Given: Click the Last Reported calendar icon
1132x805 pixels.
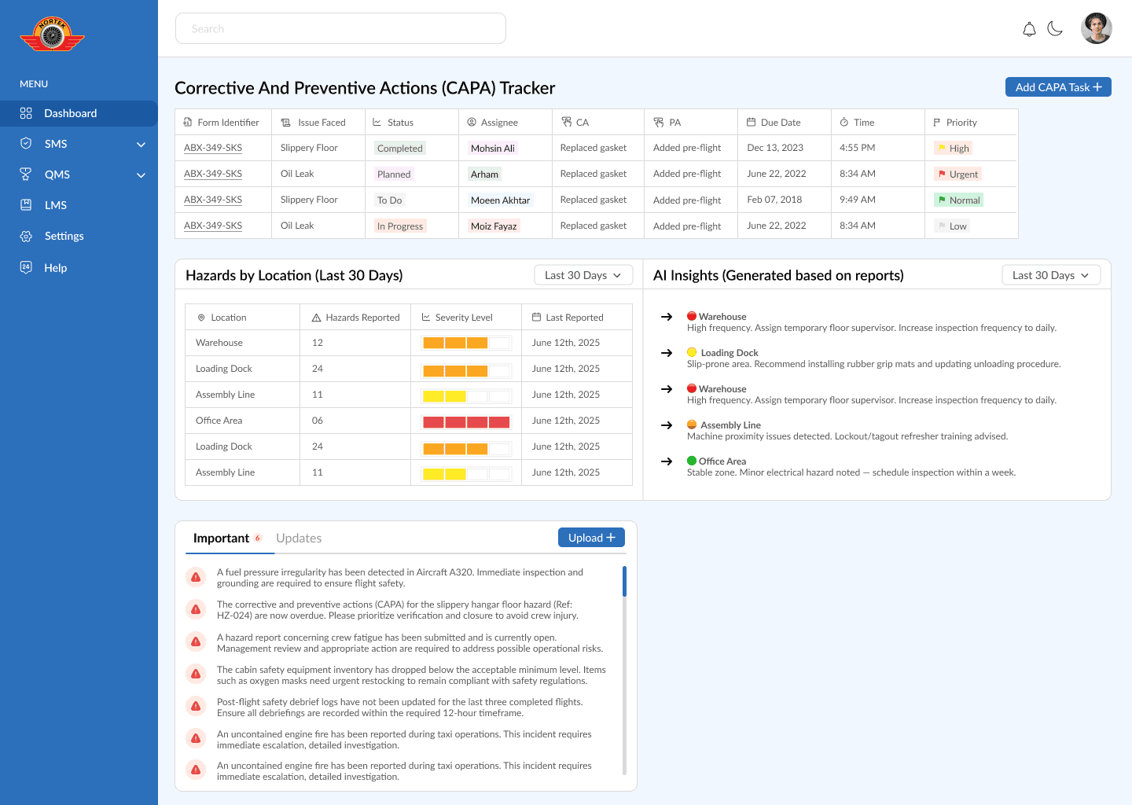Looking at the screenshot, I should click(537, 318).
